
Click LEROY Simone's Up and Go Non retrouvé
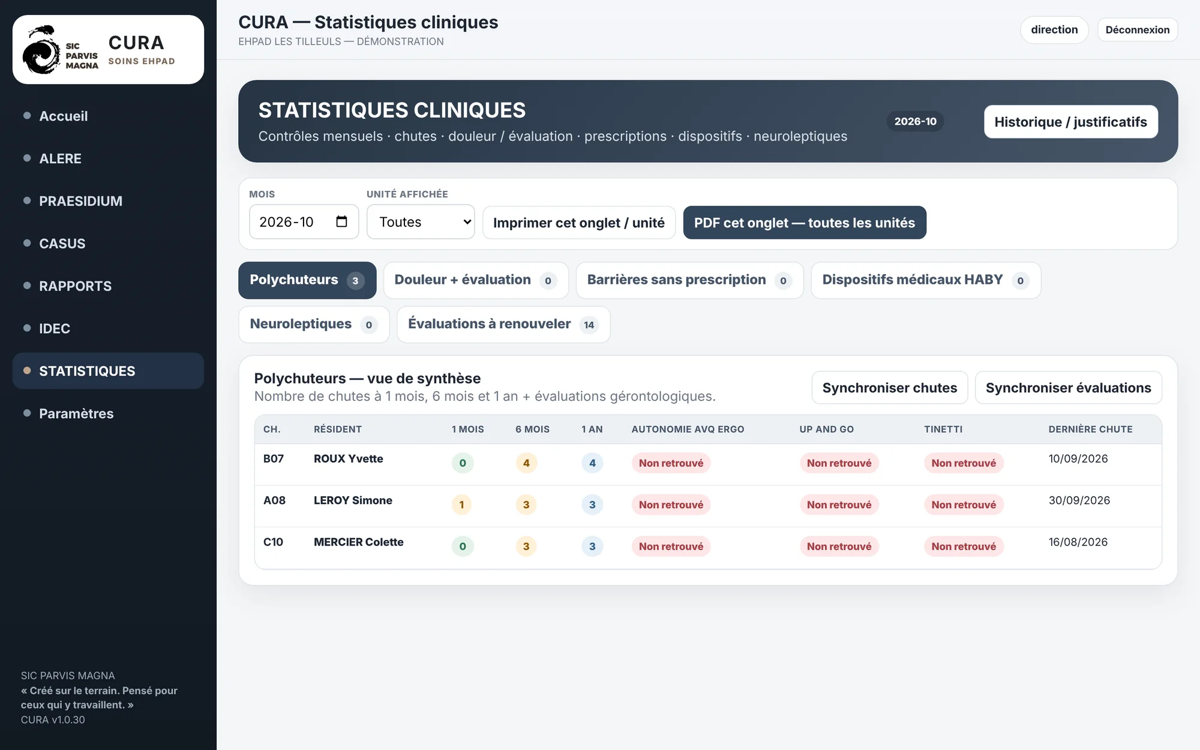839,505
